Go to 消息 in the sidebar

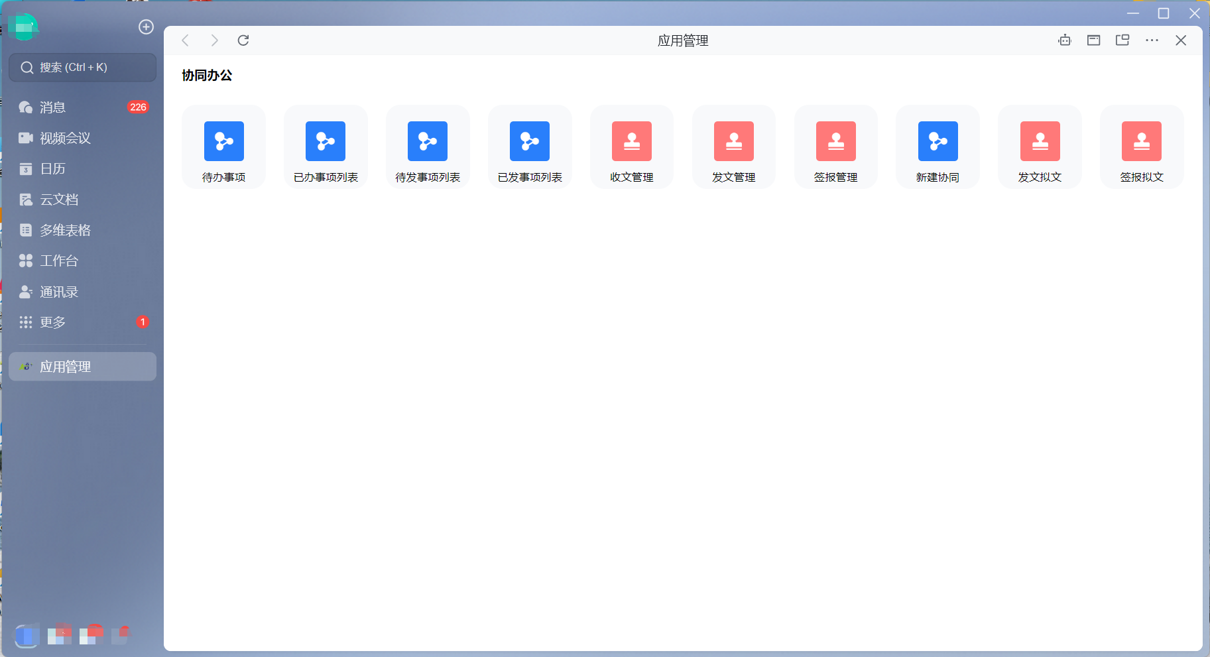[x=83, y=107]
